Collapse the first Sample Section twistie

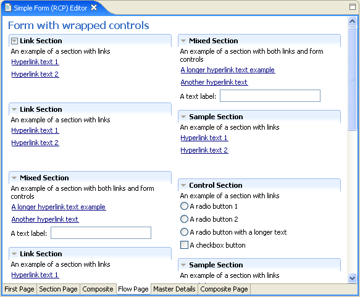[183, 117]
